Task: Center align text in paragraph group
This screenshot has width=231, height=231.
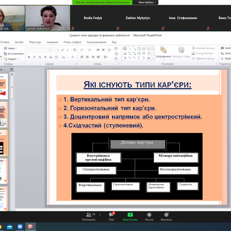Action: tap(87, 57)
